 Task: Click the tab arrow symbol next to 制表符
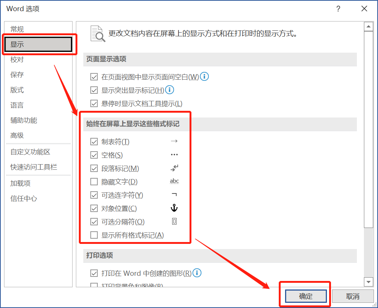pos(174,141)
